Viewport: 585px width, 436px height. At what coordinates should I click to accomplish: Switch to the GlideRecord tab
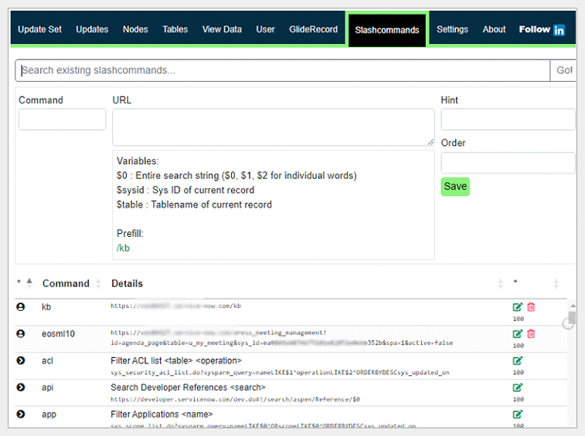[313, 29]
